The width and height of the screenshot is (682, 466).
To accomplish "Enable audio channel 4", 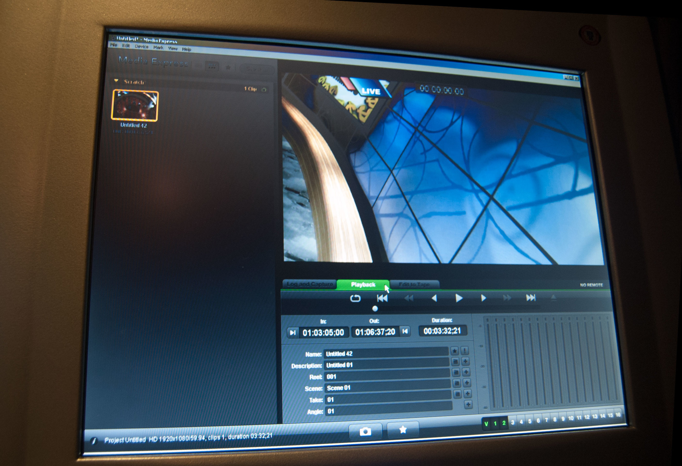I will coord(521,422).
